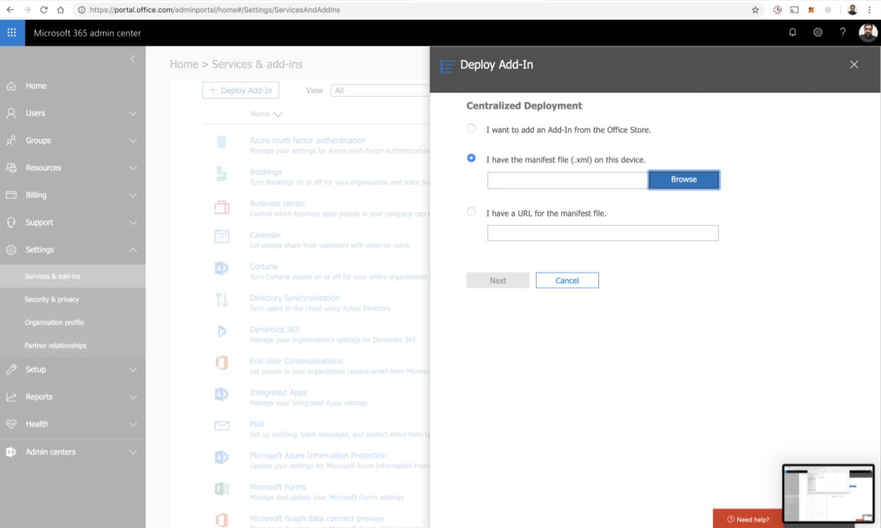881x528 pixels.
Task: Click the Microsoft Forms icon
Action: pyautogui.click(x=222, y=489)
